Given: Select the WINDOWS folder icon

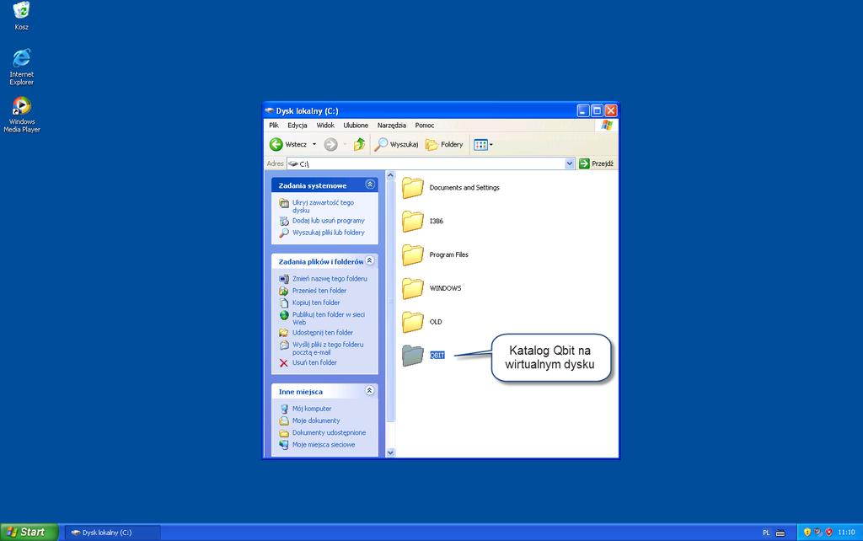Looking at the screenshot, I should pyautogui.click(x=412, y=288).
